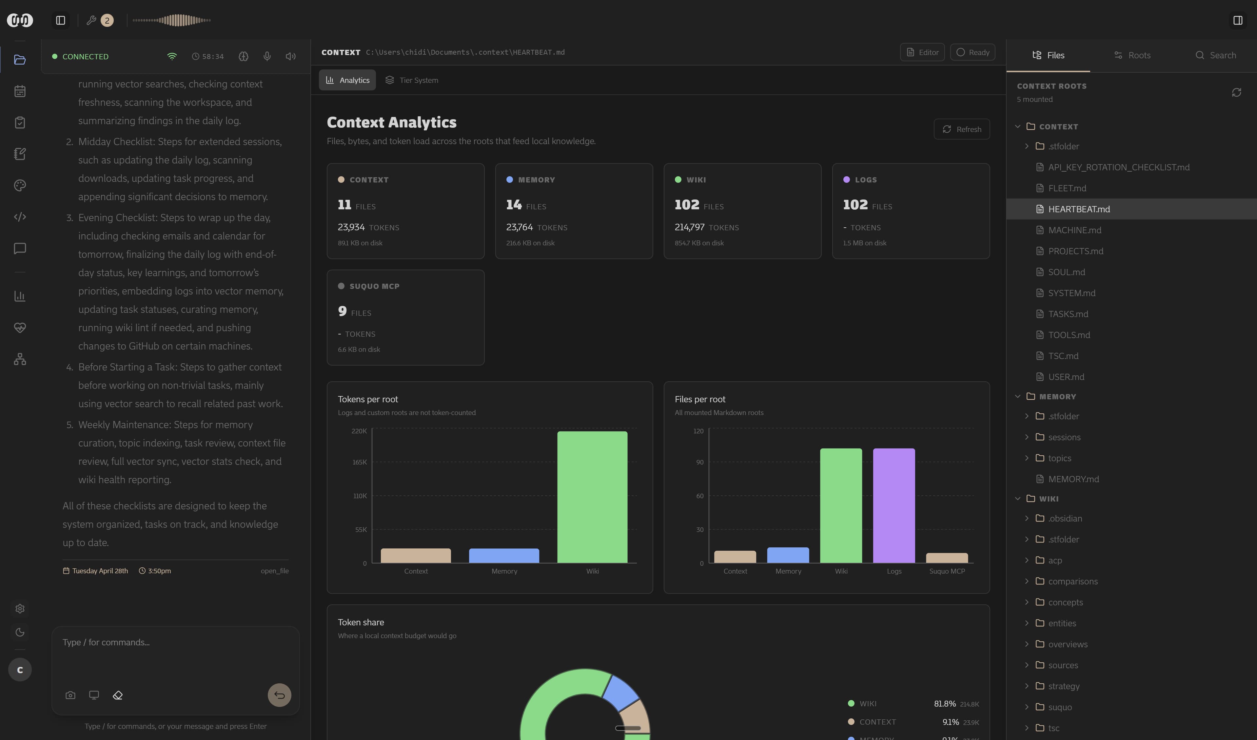This screenshot has width=1257, height=740.
Task: Toggle the speaker volume output
Action: click(291, 56)
